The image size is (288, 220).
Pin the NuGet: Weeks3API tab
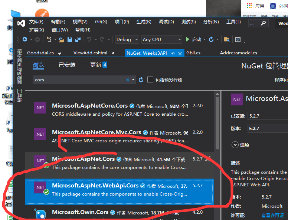173,53
